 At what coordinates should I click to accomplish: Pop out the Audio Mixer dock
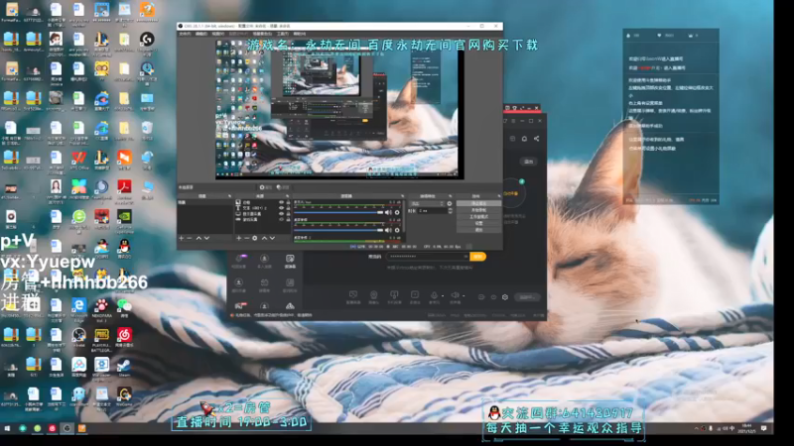click(x=403, y=196)
